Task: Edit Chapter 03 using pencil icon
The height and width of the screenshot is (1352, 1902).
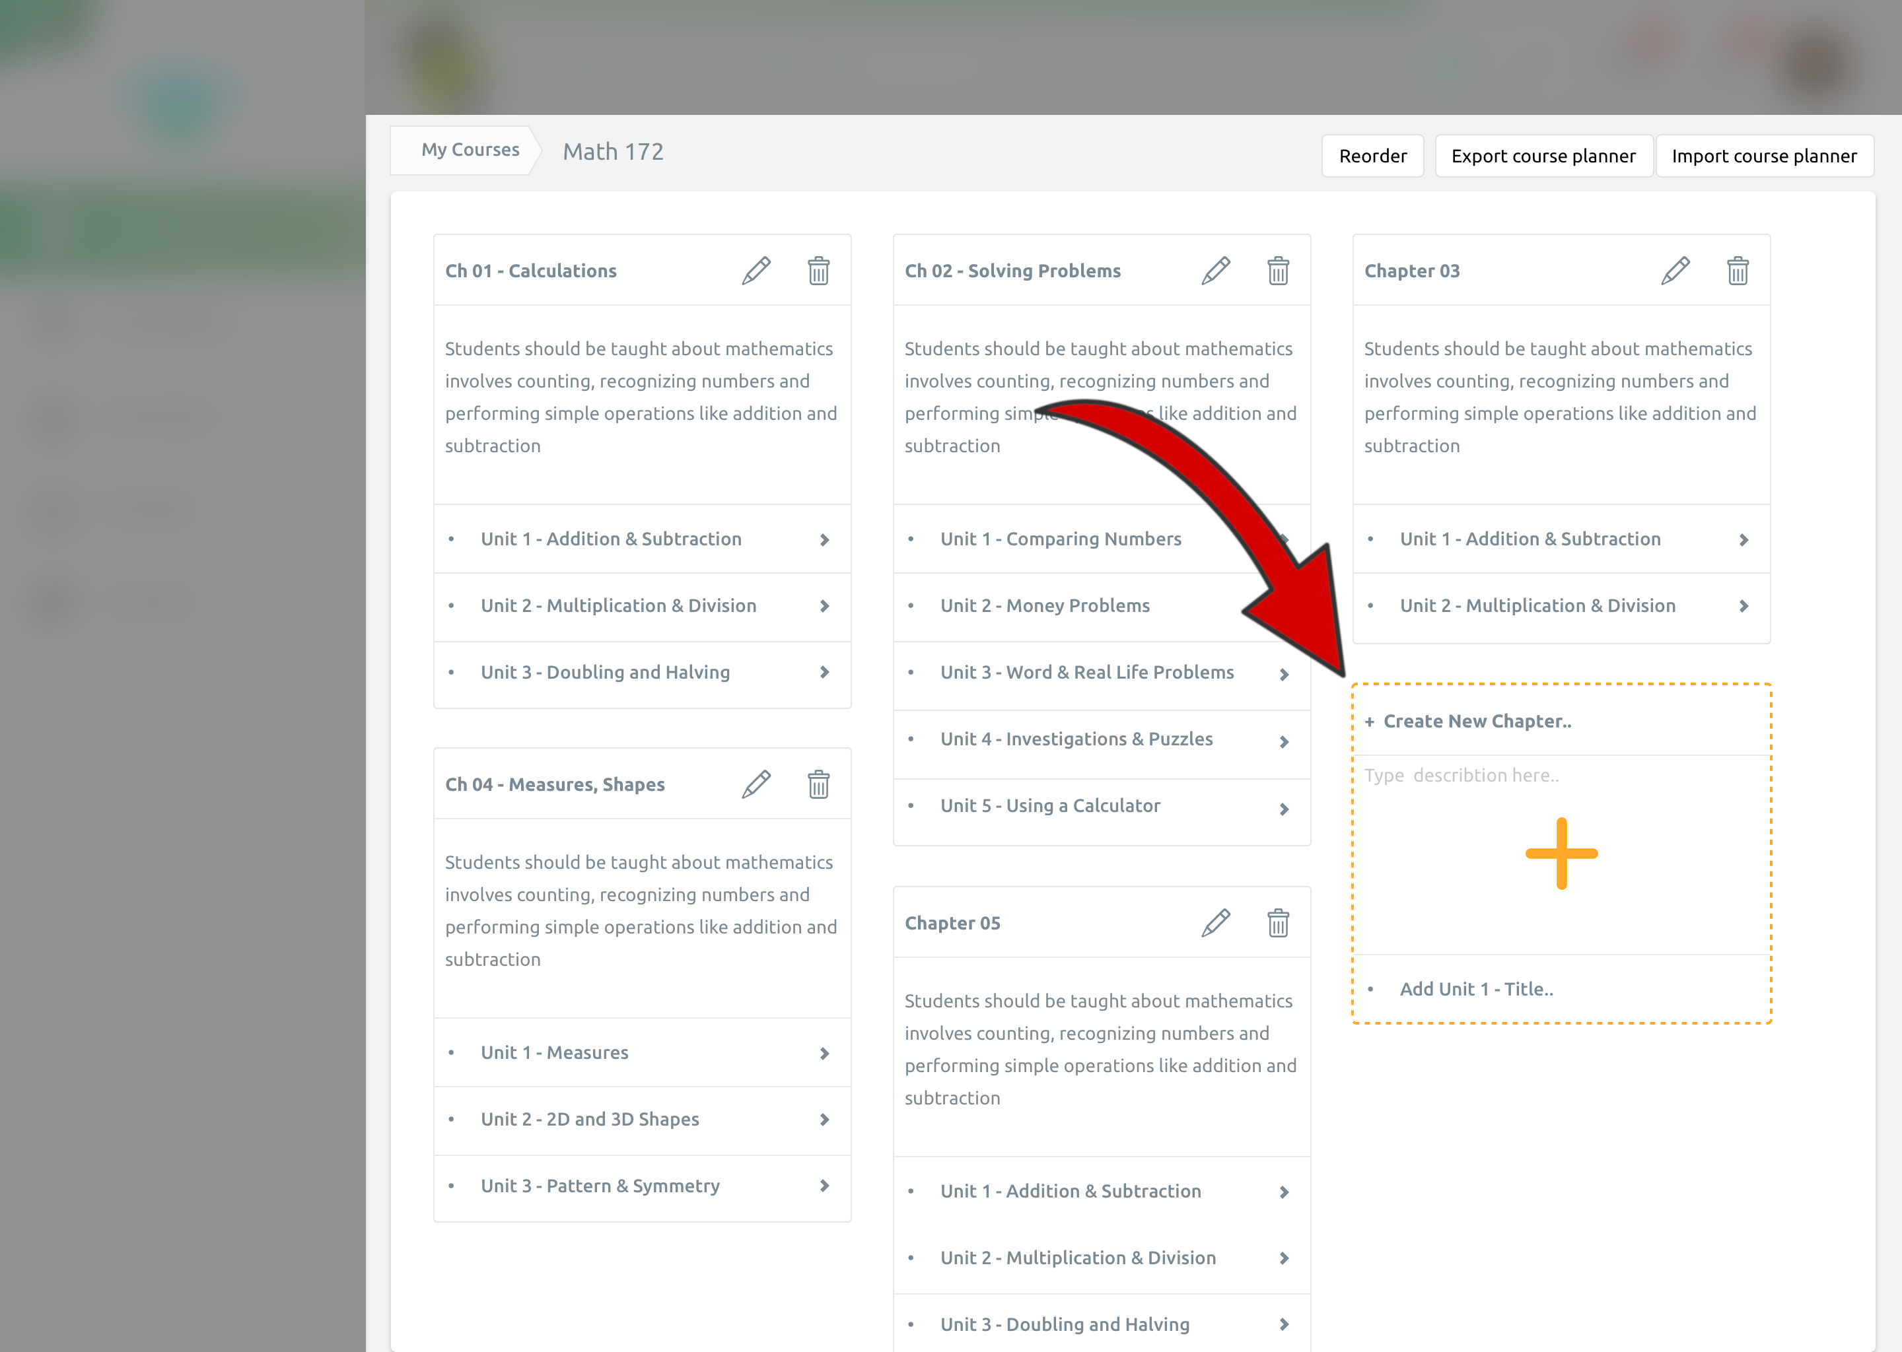Action: 1675,271
